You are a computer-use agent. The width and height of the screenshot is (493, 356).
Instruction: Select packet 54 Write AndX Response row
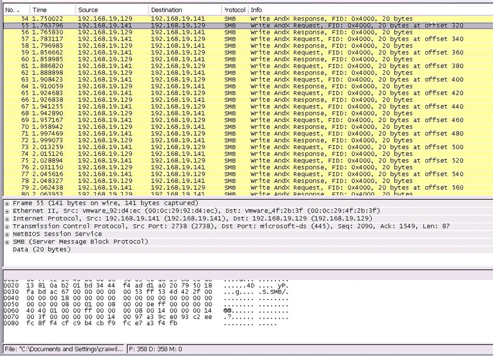(x=248, y=19)
